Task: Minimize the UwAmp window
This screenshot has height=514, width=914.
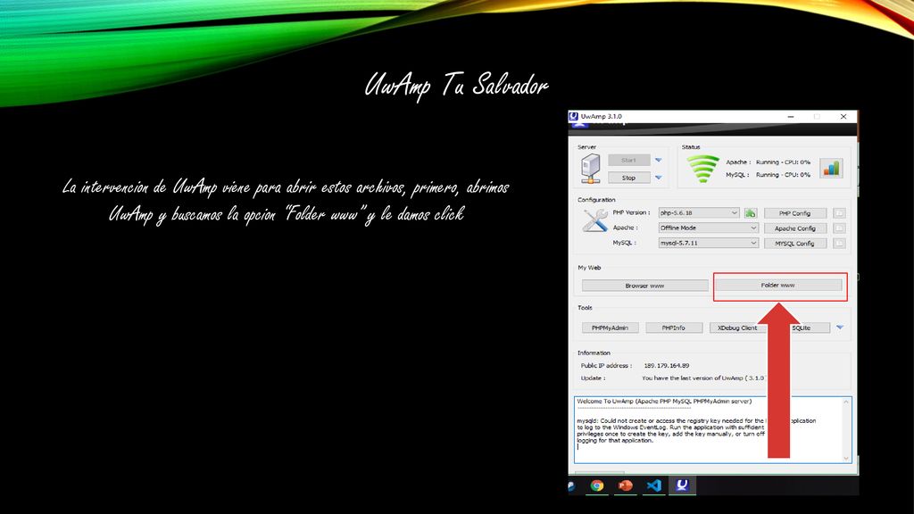Action: [x=791, y=117]
